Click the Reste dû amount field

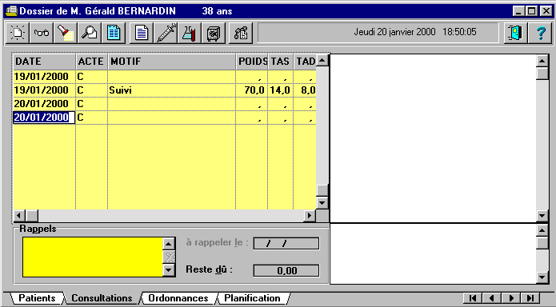(286, 271)
